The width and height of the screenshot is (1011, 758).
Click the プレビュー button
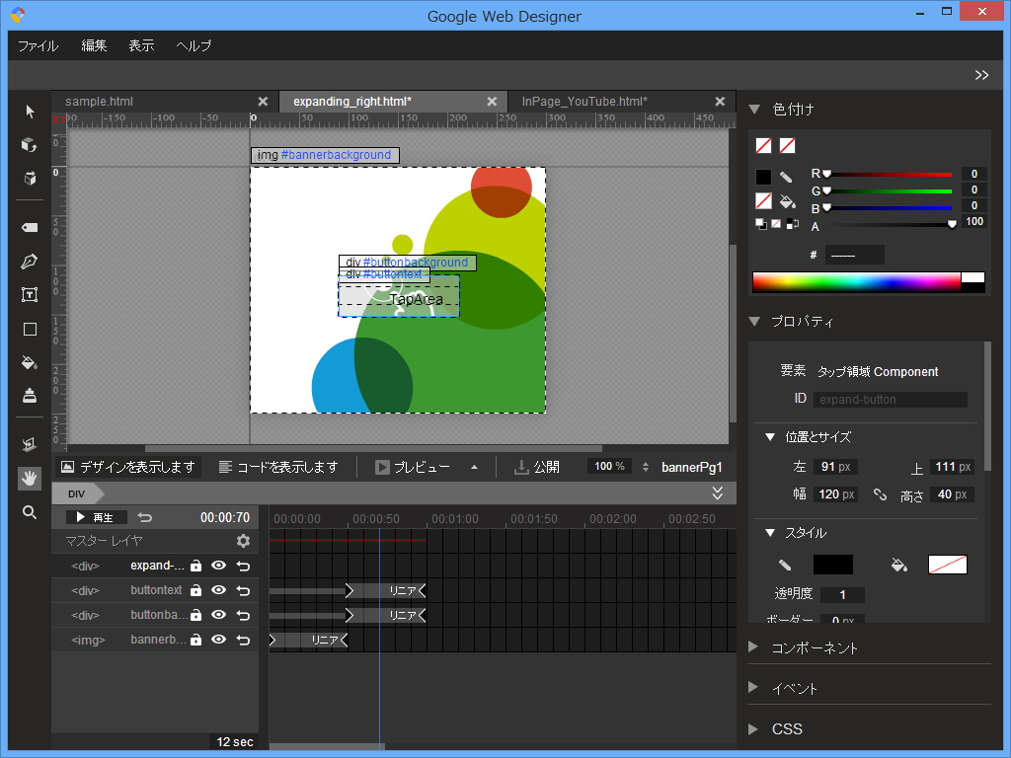coord(413,467)
